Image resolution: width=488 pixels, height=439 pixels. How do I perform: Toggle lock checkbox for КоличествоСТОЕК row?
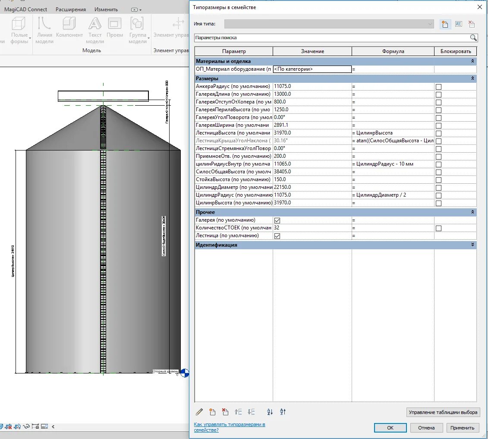pyautogui.click(x=438, y=229)
